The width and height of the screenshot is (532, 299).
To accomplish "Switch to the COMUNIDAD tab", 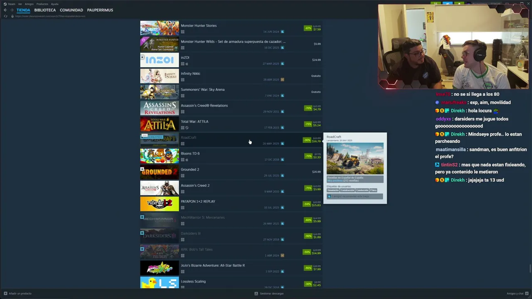I will click(71, 10).
